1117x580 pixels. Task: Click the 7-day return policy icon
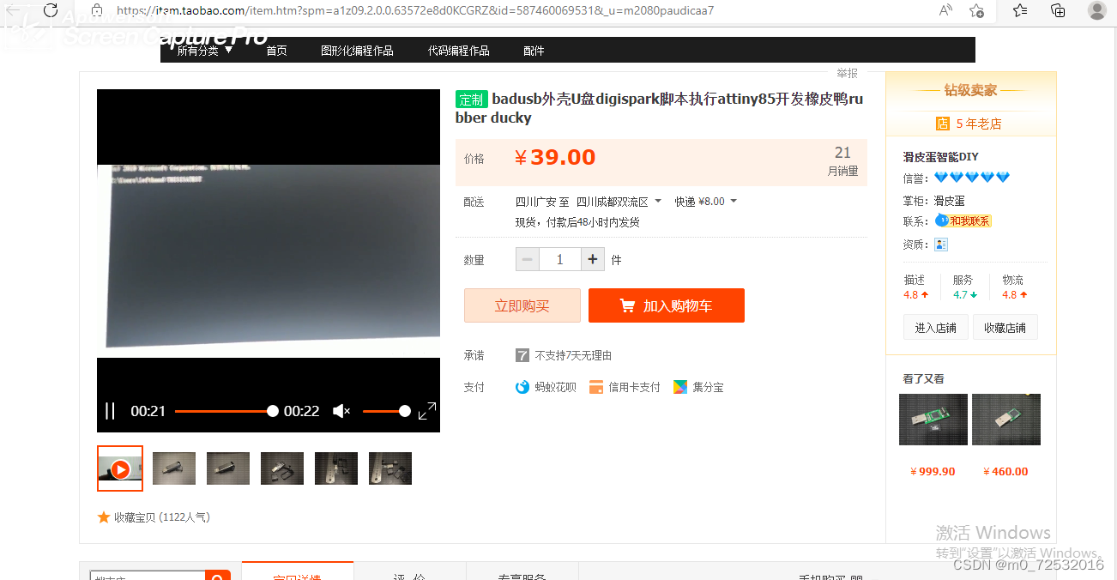tap(522, 355)
